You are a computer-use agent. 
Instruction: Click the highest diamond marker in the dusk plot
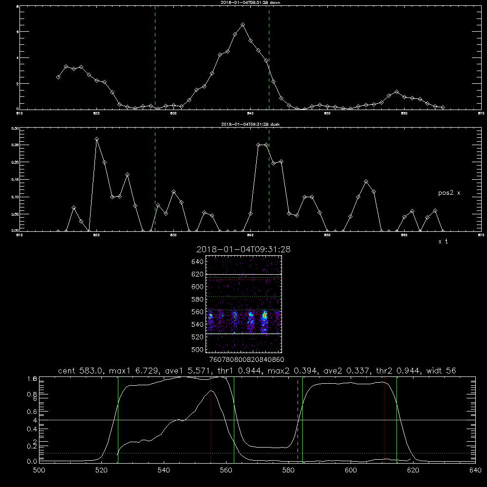pyautogui.click(x=96, y=139)
